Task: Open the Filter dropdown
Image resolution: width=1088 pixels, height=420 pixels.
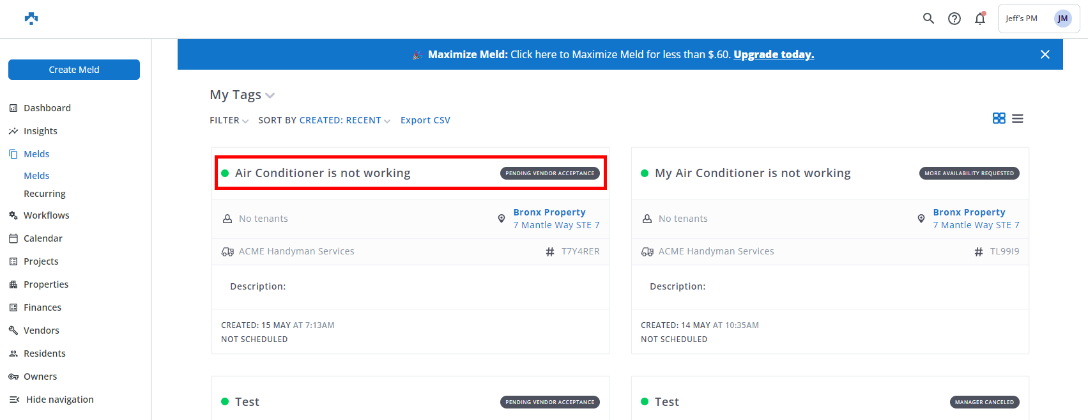Action: tap(229, 120)
